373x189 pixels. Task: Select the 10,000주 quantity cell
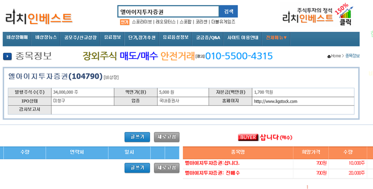pyautogui.click(x=356, y=163)
